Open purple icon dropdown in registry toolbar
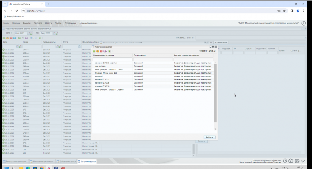This screenshot has height=169, width=312. click(x=27, y=38)
